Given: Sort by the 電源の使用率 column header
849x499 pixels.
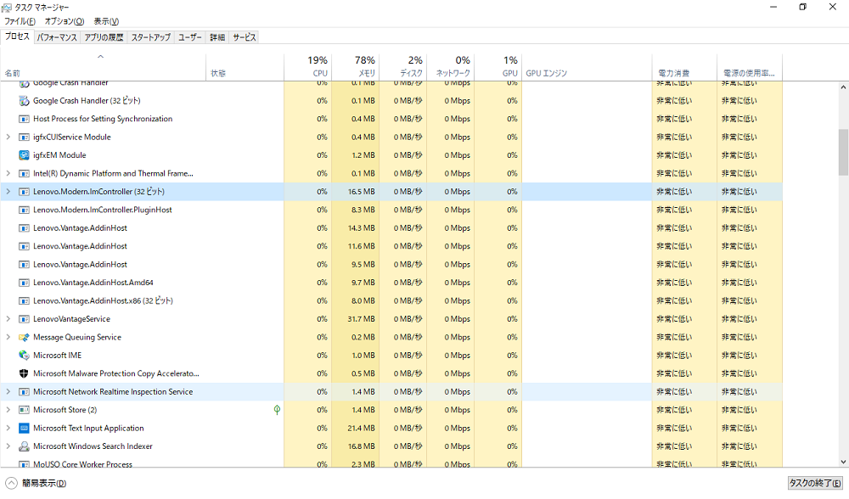Looking at the screenshot, I should point(750,68).
